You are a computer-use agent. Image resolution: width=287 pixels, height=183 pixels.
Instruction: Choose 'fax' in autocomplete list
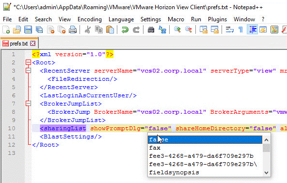(x=205, y=148)
